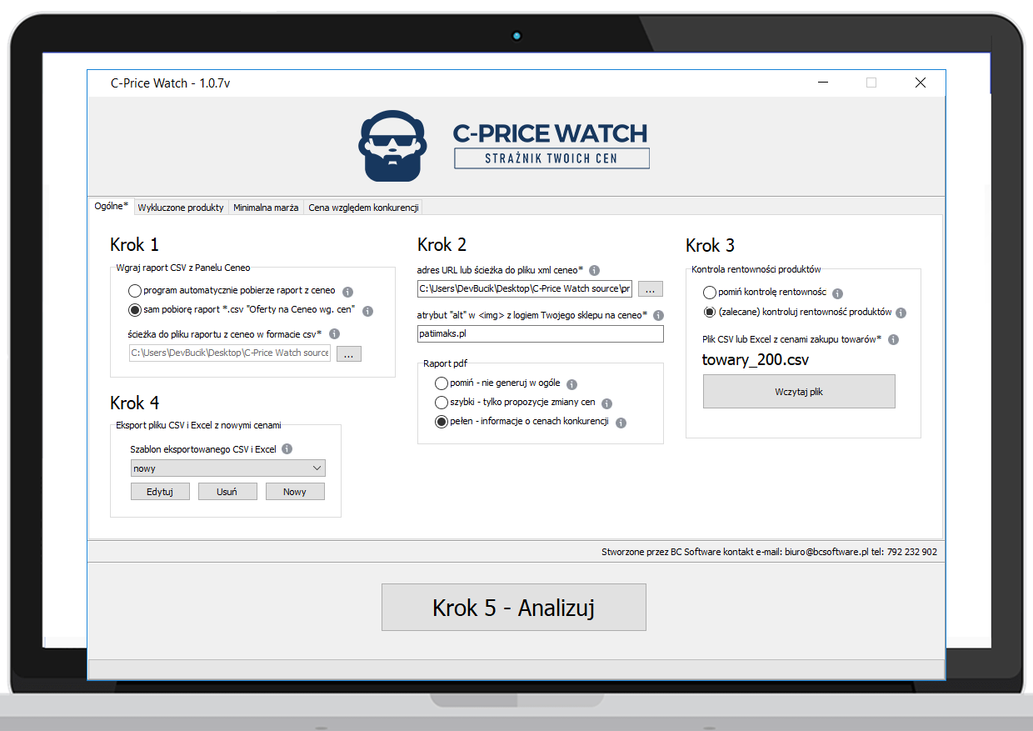
Task: Click the "Stworzone przez BC Software" contact text
Action: pos(769,552)
